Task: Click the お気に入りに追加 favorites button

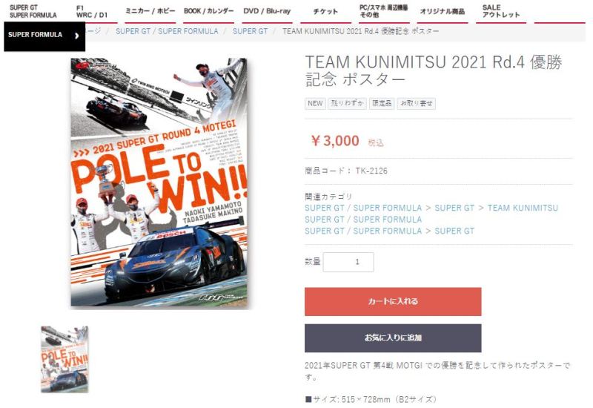Action: (393, 338)
